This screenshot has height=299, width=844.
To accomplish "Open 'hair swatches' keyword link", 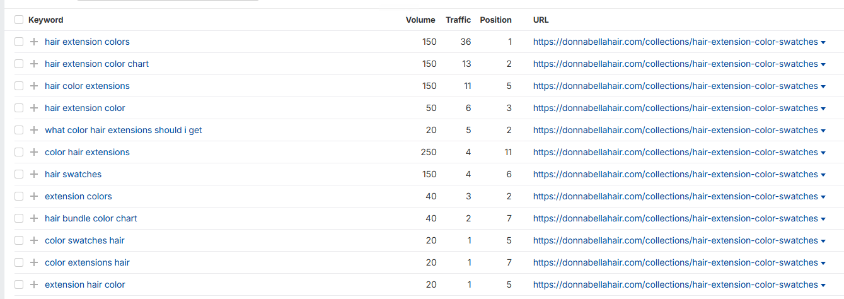I will tap(73, 174).
